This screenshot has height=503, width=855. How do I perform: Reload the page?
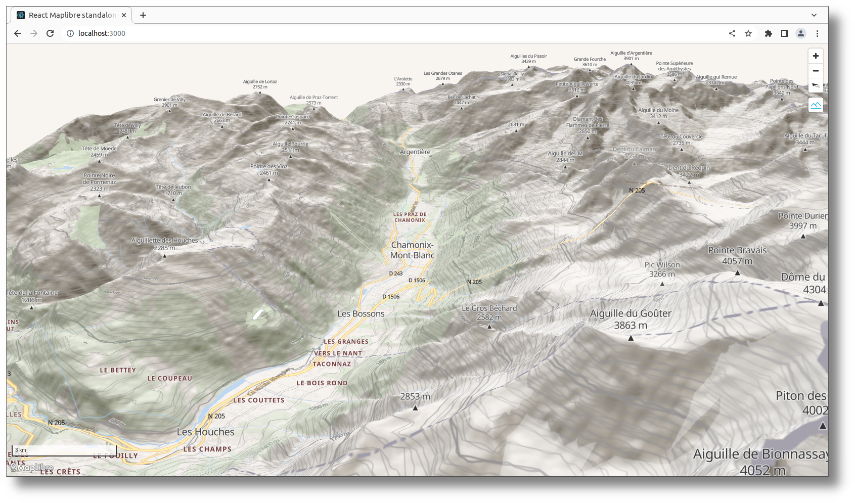[50, 33]
